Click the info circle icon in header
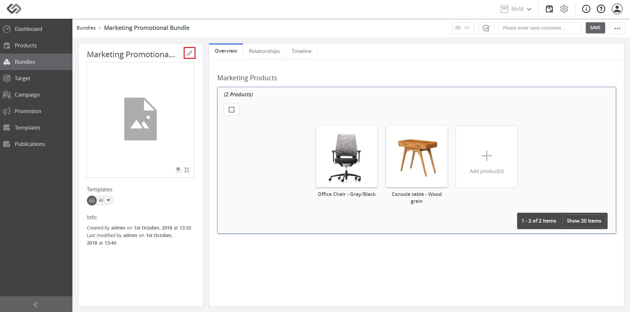 point(586,9)
